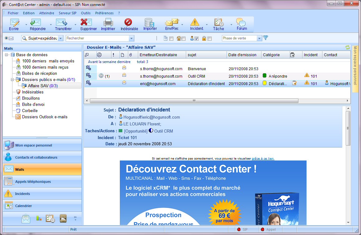
Task: Create an Incident from toolbar
Action: tap(195, 22)
